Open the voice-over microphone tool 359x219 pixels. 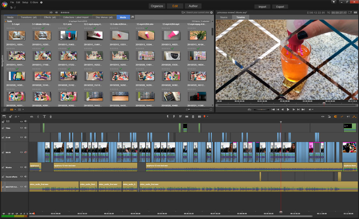[51, 117]
